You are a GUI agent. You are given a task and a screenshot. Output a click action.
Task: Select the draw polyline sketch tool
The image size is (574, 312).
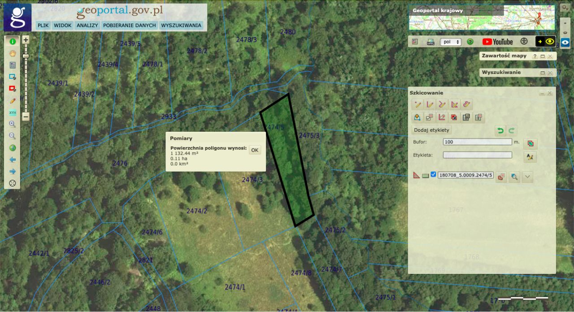442,104
